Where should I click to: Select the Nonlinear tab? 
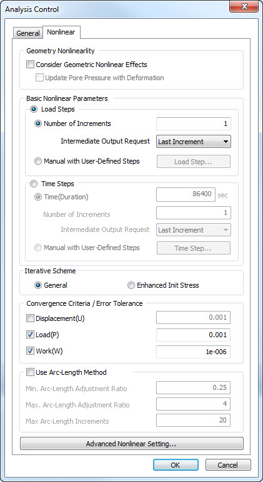pos(61,32)
